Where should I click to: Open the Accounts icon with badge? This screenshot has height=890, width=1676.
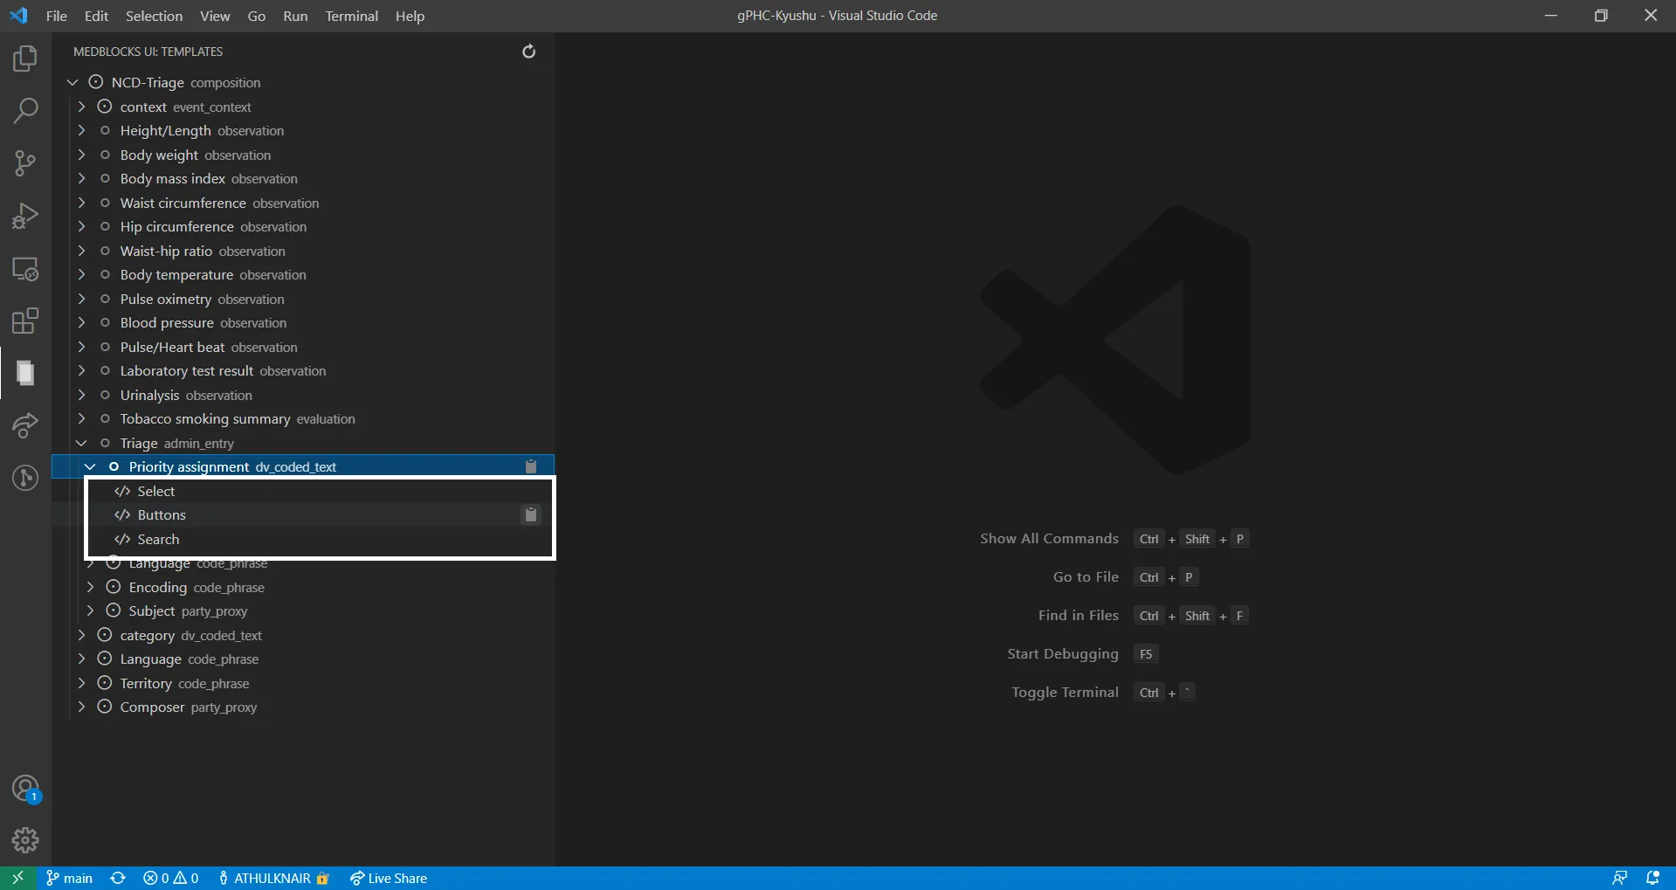point(25,789)
